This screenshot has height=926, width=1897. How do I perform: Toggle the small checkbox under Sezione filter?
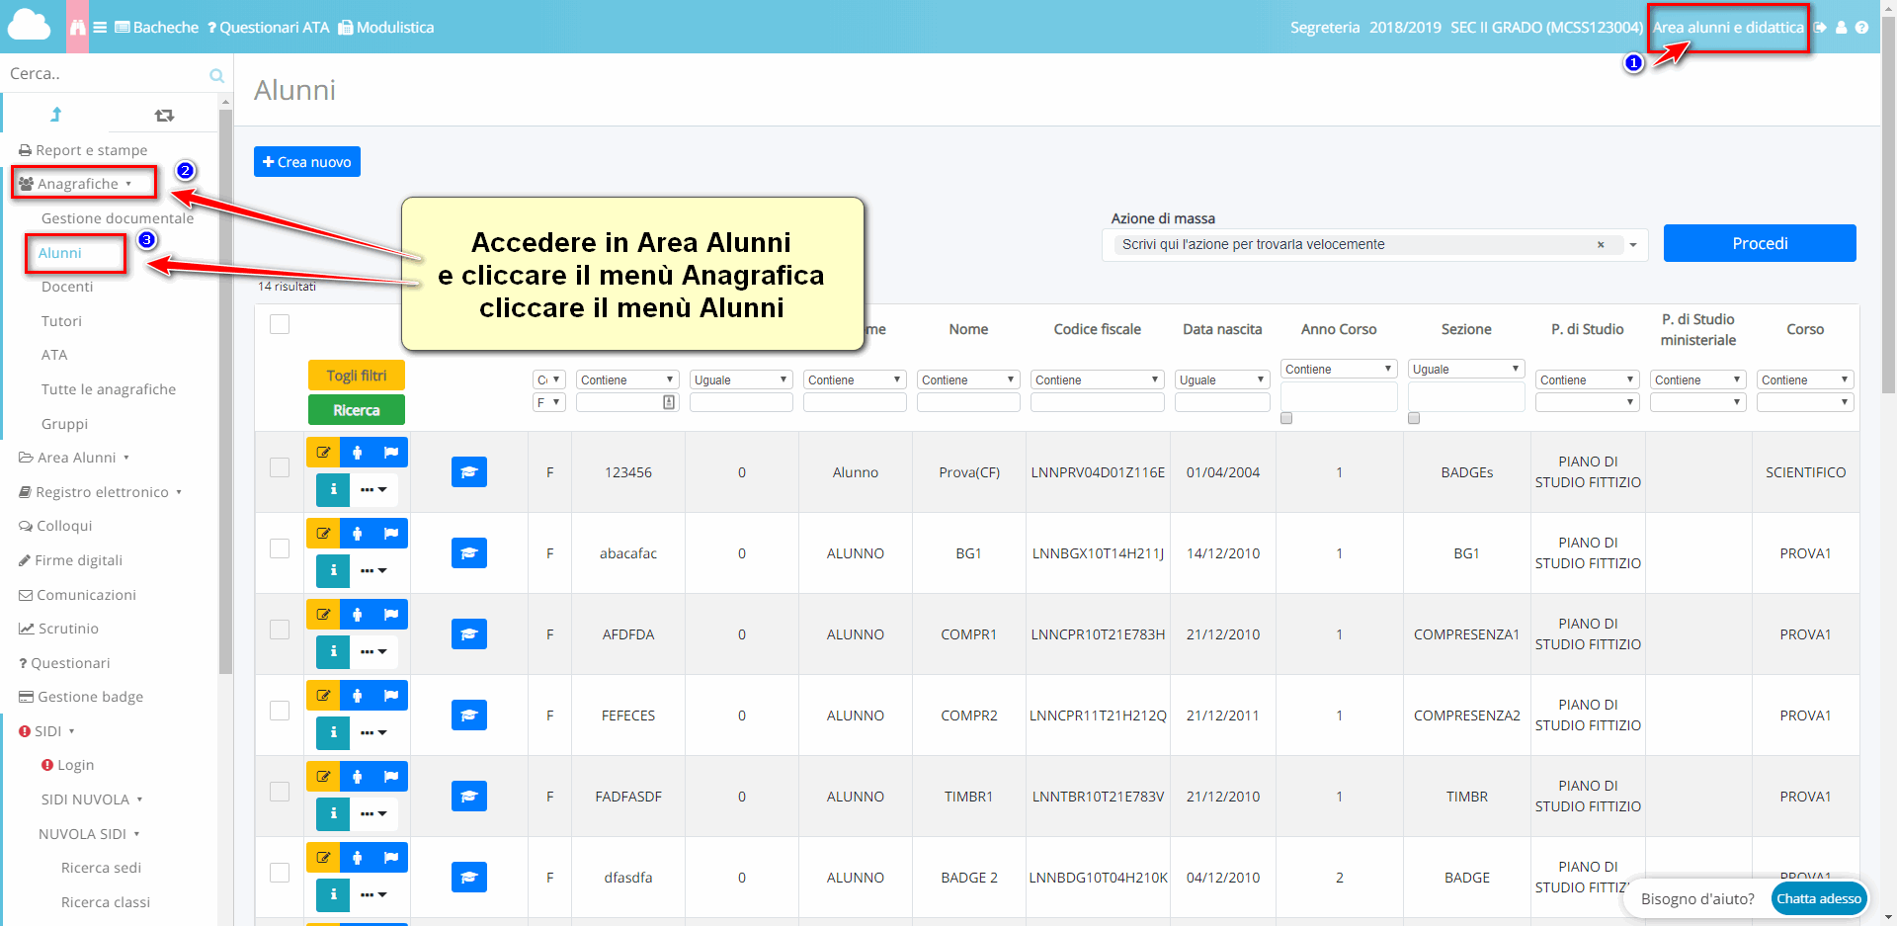1414,418
